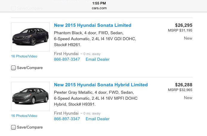Open the New 2015 Hyundai Sonata Limited listing
207x136 pixels.
point(92,25)
